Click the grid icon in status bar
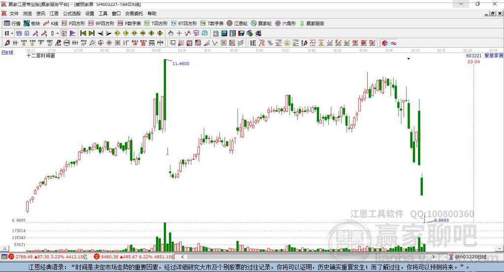This screenshot has width=504, height=272. 4,257
